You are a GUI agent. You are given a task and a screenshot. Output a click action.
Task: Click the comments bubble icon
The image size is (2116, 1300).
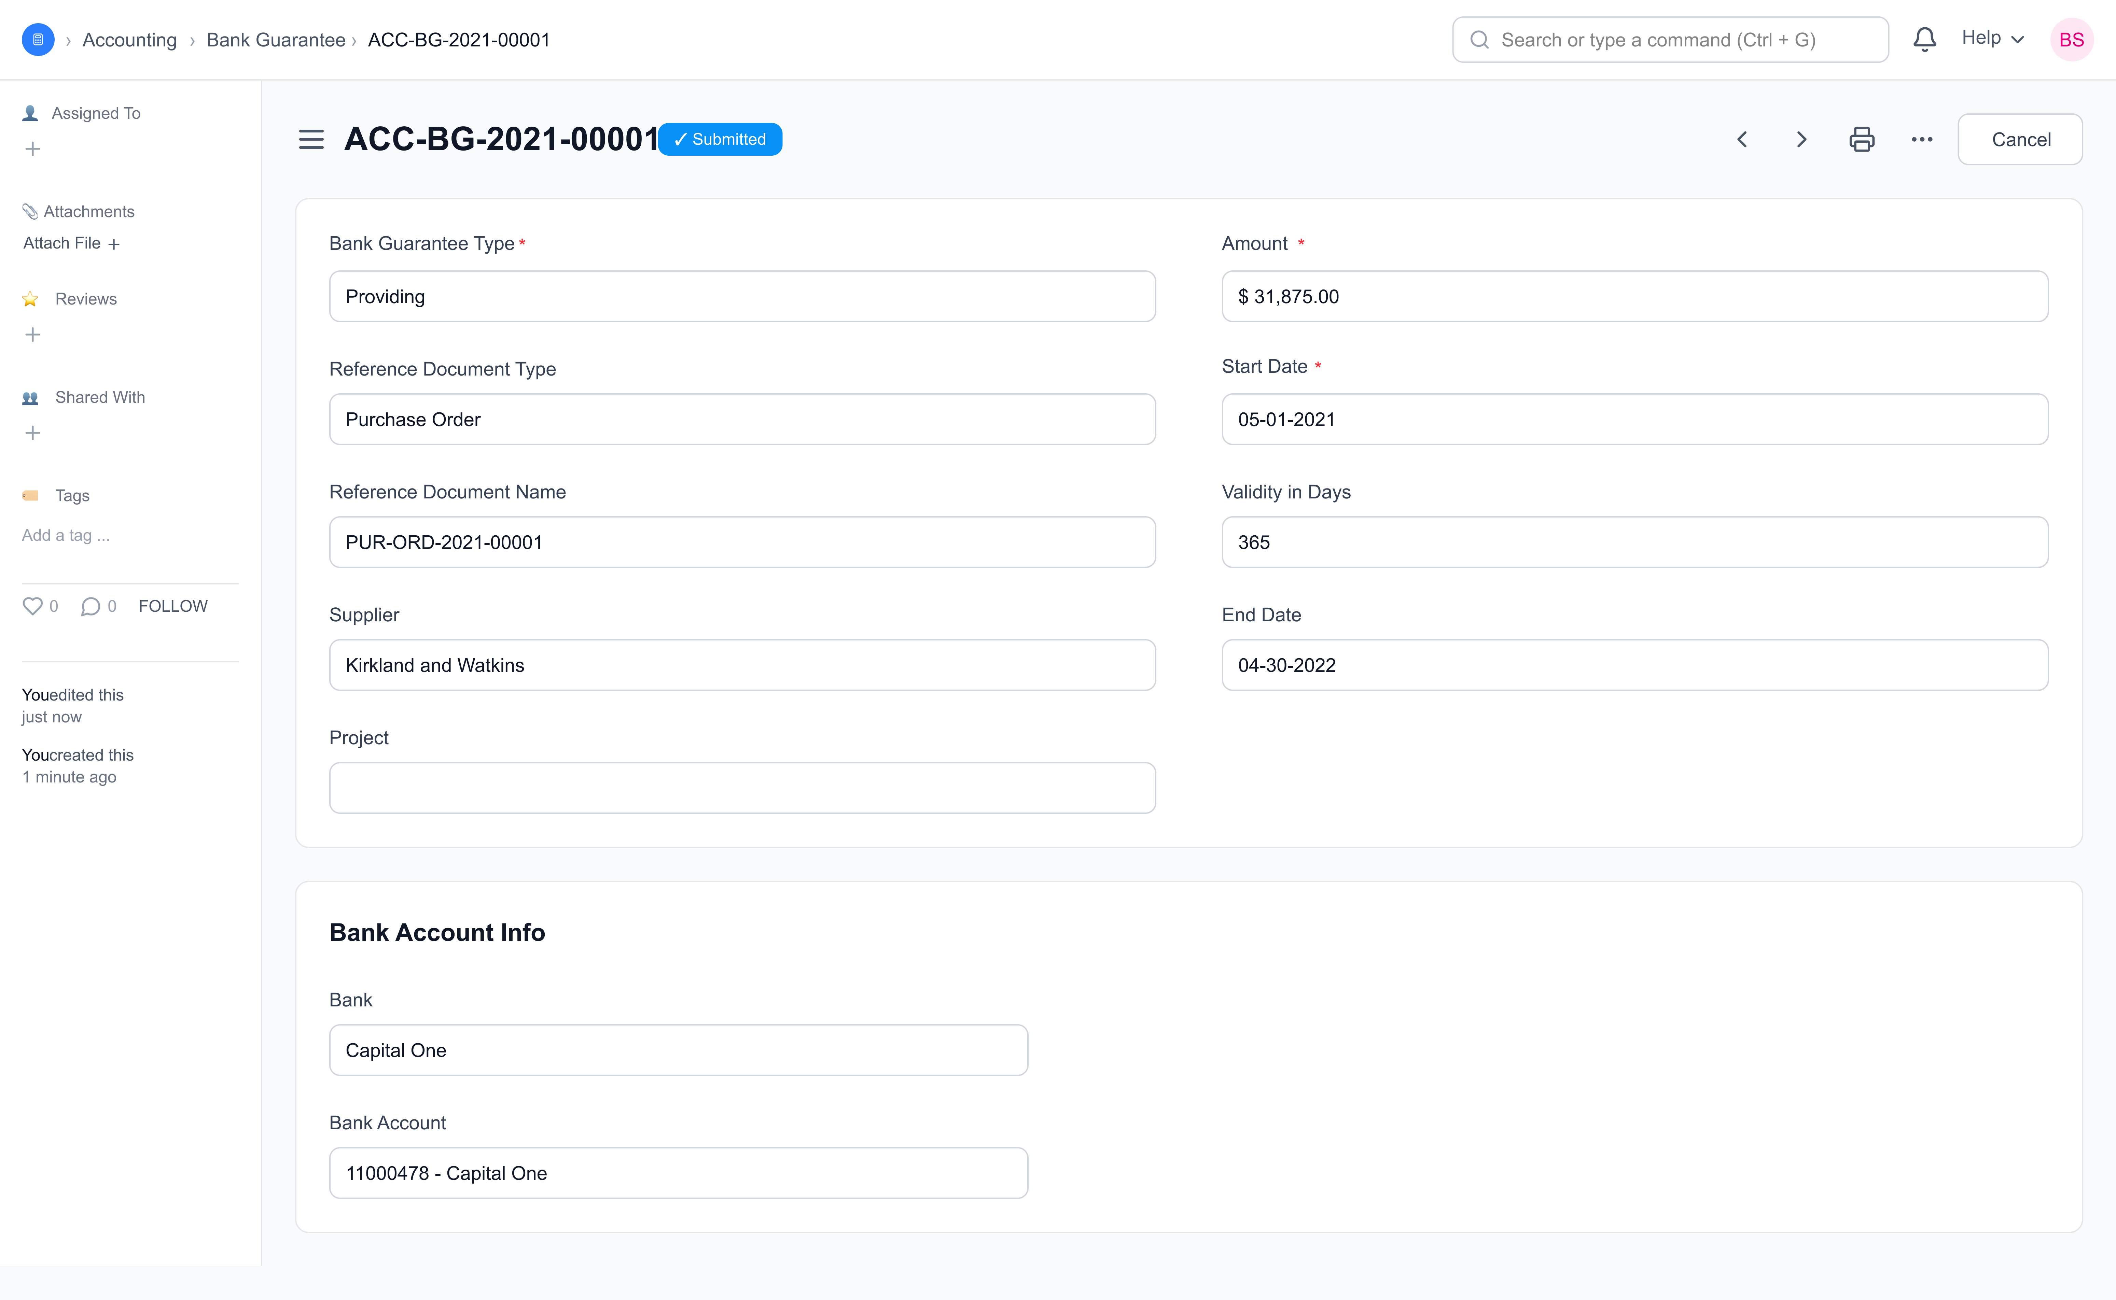point(90,606)
